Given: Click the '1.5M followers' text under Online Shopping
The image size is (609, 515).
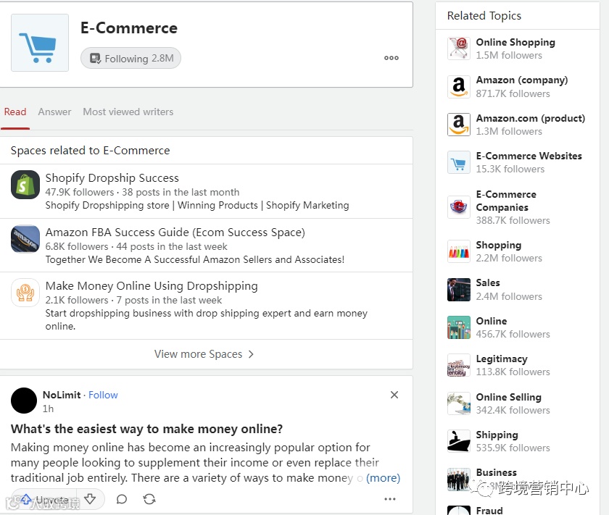Looking at the screenshot, I should [x=509, y=55].
